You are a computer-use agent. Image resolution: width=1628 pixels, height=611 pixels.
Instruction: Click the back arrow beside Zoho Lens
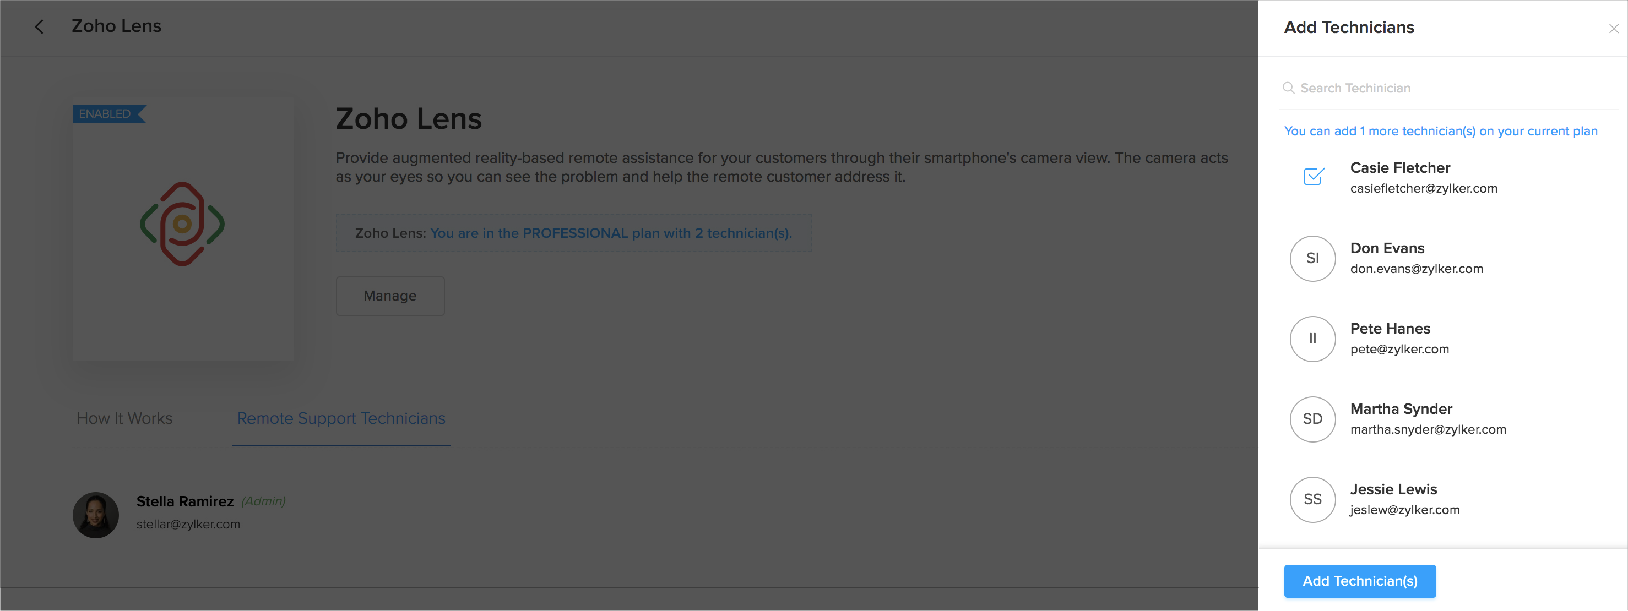tap(39, 26)
